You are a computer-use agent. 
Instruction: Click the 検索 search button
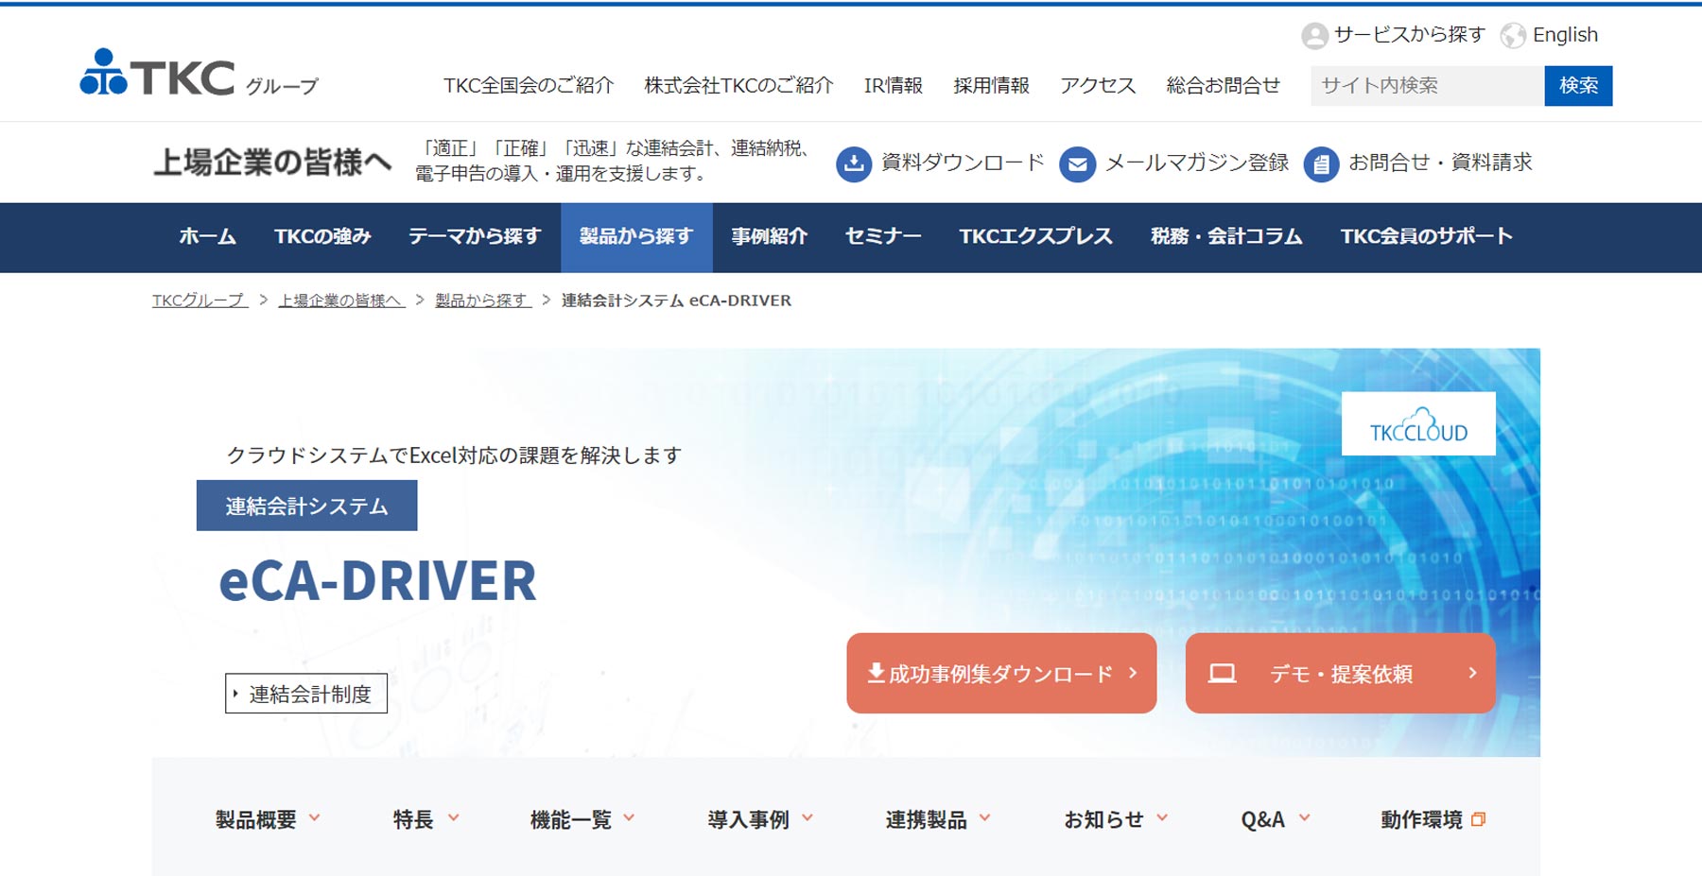pos(1578,86)
